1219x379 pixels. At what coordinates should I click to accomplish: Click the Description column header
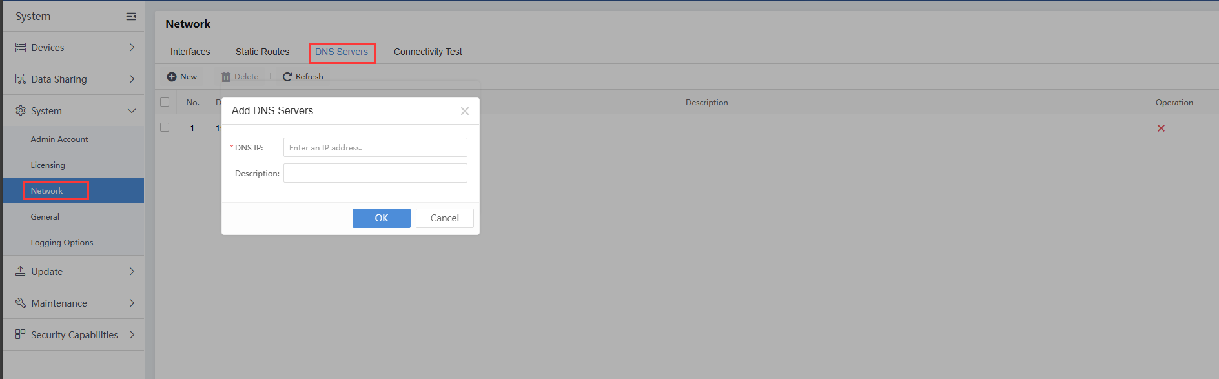pyautogui.click(x=706, y=102)
